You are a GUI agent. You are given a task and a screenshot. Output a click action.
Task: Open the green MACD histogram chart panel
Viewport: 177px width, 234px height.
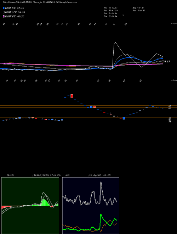(x=30, y=206)
